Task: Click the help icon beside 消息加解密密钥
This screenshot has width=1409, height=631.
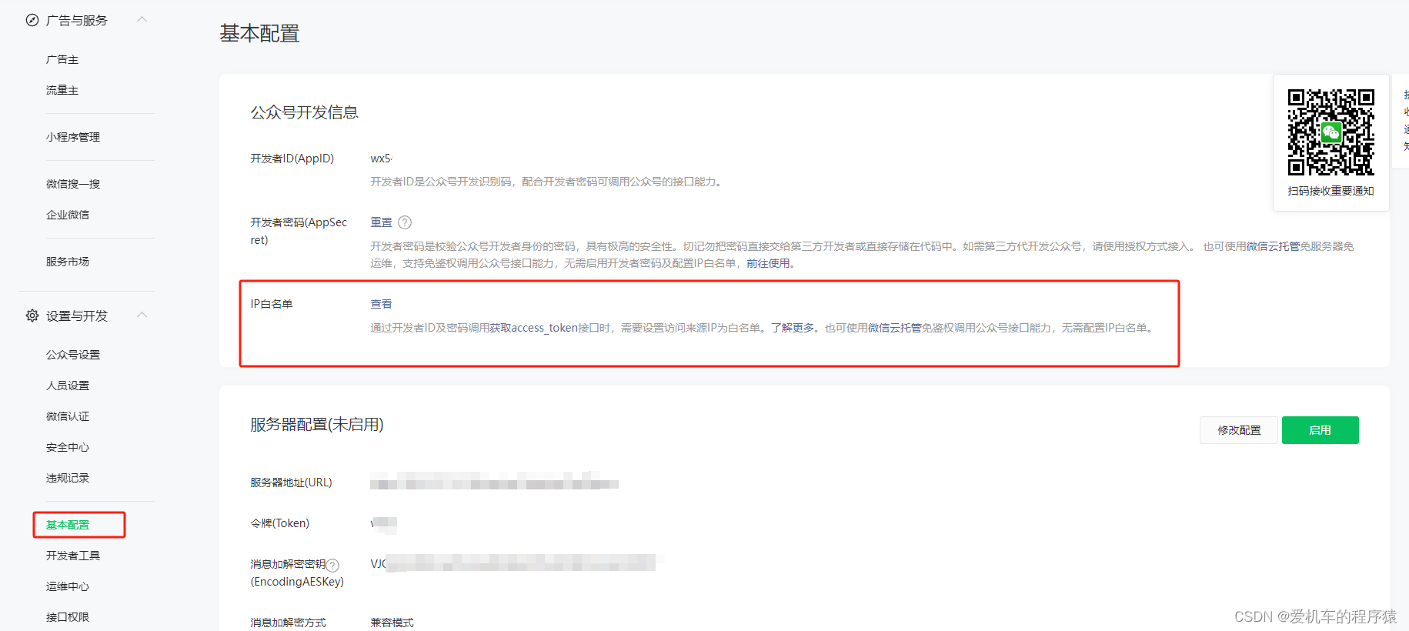Action: pyautogui.click(x=333, y=565)
